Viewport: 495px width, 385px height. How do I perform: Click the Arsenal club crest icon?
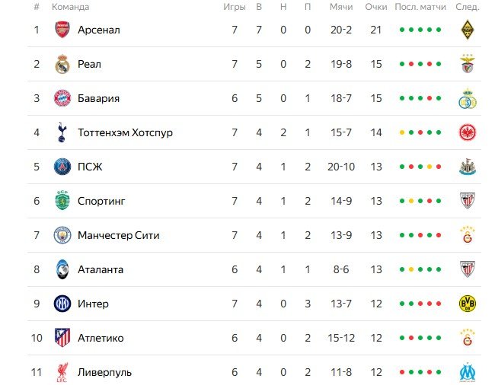click(62, 30)
